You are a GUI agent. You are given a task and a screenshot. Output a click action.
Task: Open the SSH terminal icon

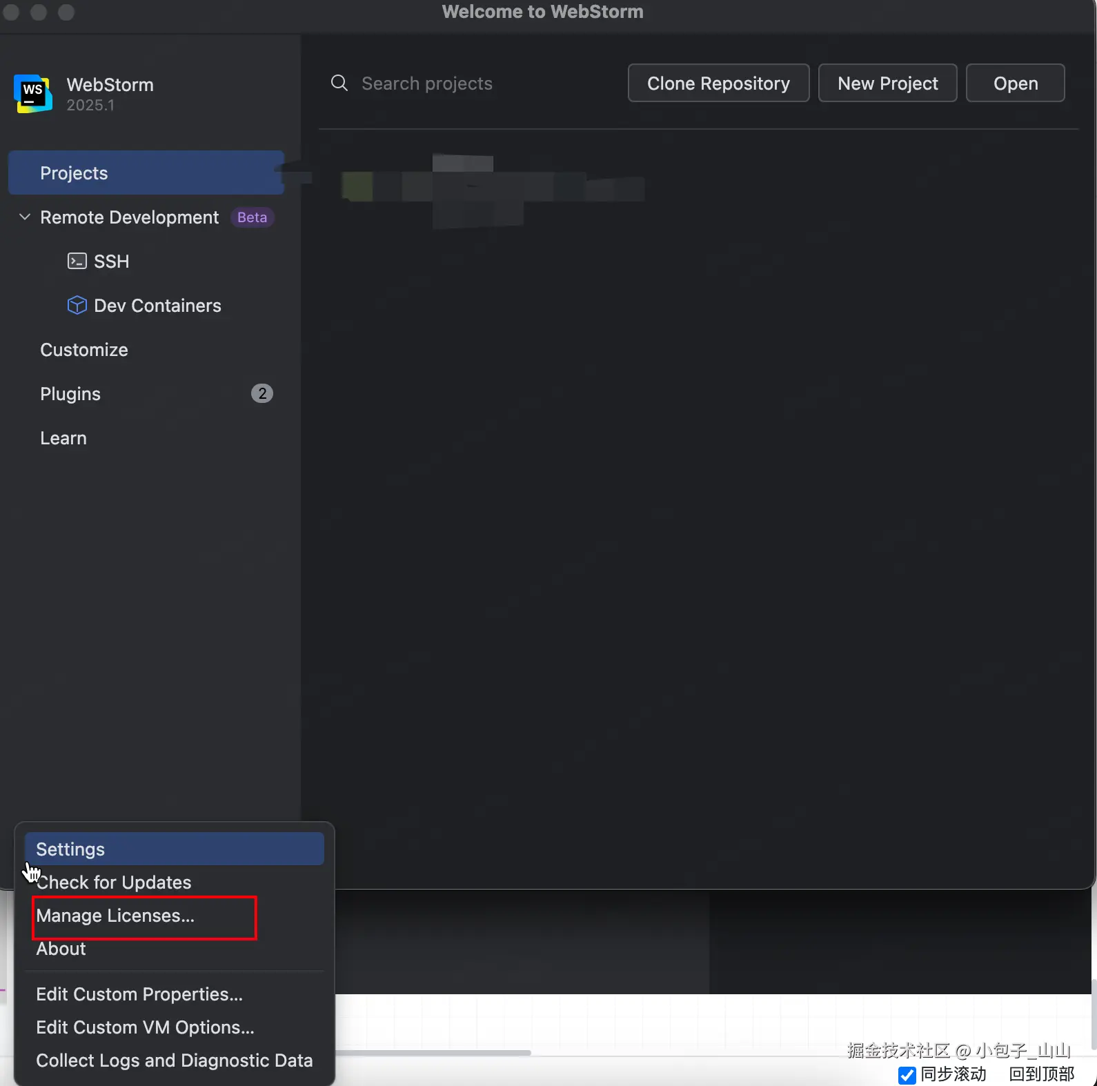pyautogui.click(x=77, y=261)
